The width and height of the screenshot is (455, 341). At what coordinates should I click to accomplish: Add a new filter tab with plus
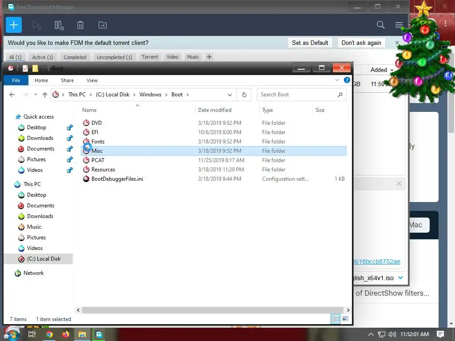pyautogui.click(x=209, y=57)
